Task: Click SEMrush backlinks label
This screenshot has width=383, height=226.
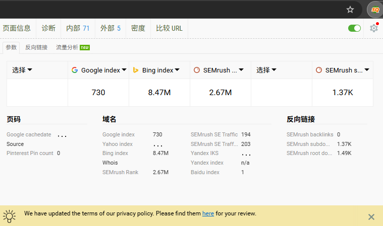Action: 310,134
